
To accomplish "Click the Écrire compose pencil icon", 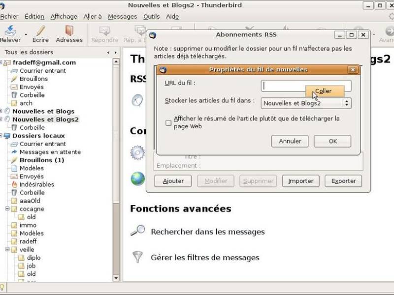I will [40, 30].
